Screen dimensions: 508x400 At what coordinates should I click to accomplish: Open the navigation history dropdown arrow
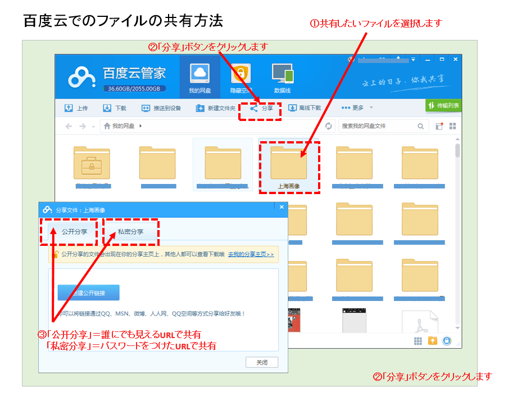[x=93, y=127]
